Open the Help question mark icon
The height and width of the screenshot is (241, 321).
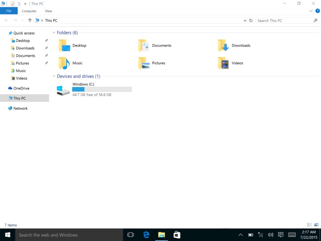[x=317, y=11]
